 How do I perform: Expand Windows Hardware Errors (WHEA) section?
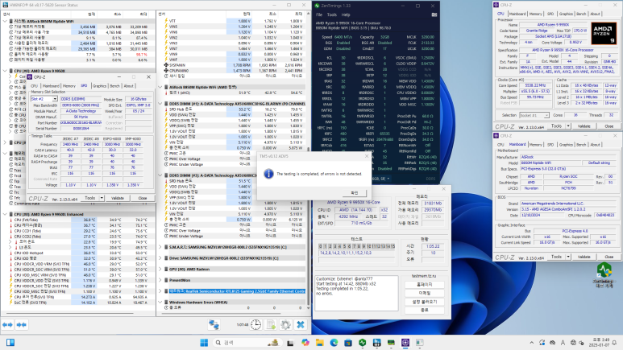click(x=160, y=302)
